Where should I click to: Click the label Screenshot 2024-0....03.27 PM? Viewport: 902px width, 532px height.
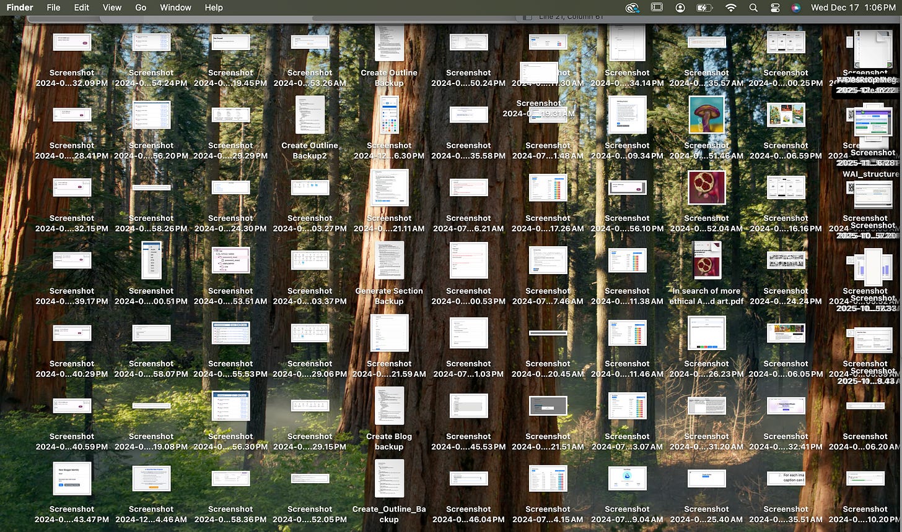click(x=310, y=223)
